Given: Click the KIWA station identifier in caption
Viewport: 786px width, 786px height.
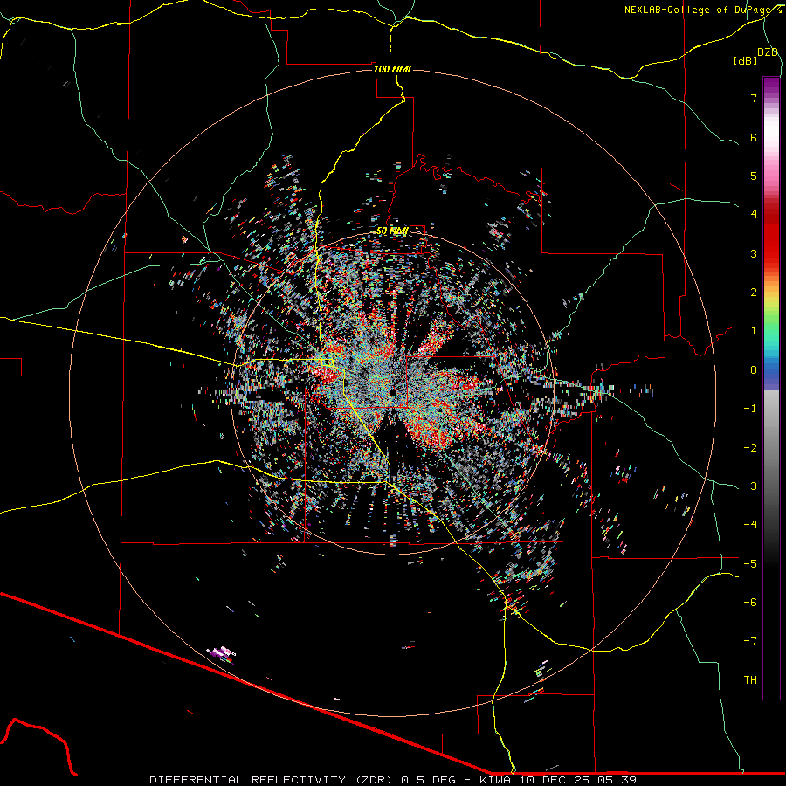Looking at the screenshot, I should point(496,780).
